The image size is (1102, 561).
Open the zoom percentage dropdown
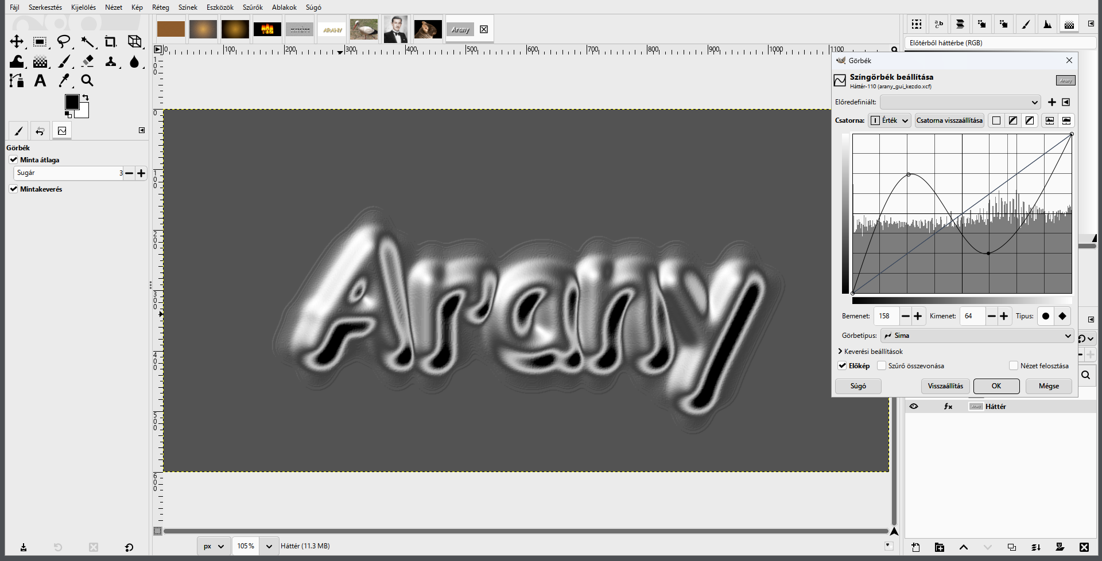[269, 546]
